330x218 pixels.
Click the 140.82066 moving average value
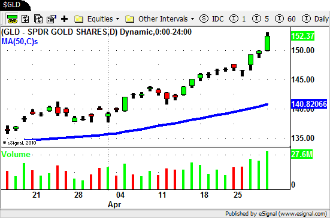309,104
